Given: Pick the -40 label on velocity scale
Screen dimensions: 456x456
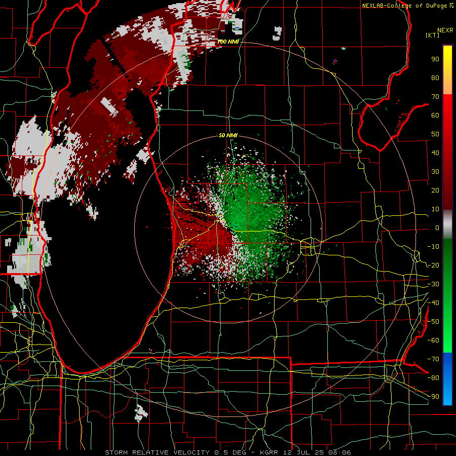Looking at the screenshot, I should point(433,303).
